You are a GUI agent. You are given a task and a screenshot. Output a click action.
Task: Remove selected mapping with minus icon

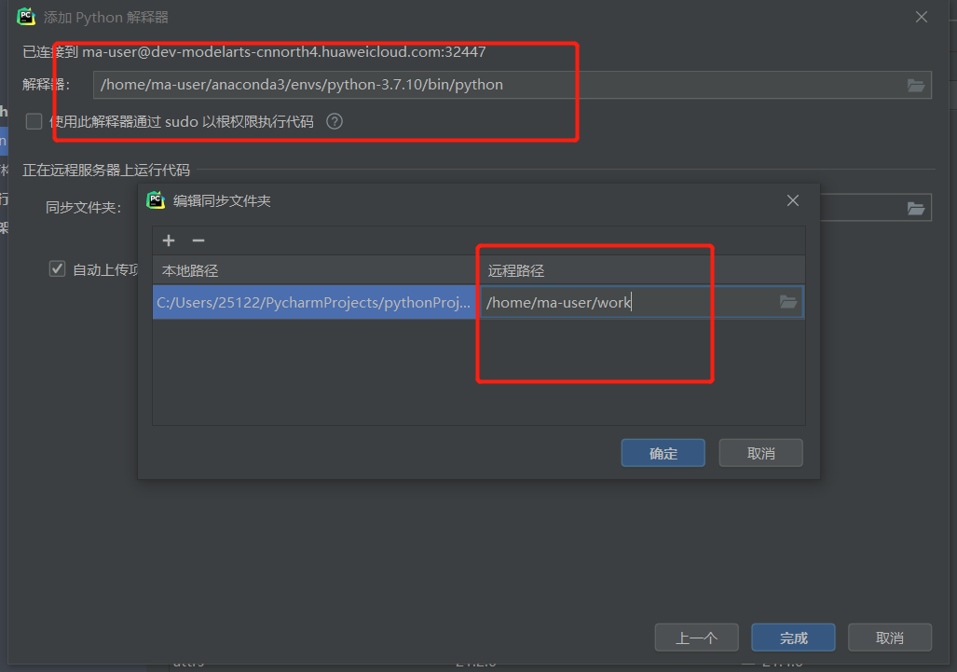(198, 240)
